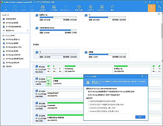Screen dimensions: 163x126
Task: Expand the All Tools chevron arrow
Action: tap(28, 31)
